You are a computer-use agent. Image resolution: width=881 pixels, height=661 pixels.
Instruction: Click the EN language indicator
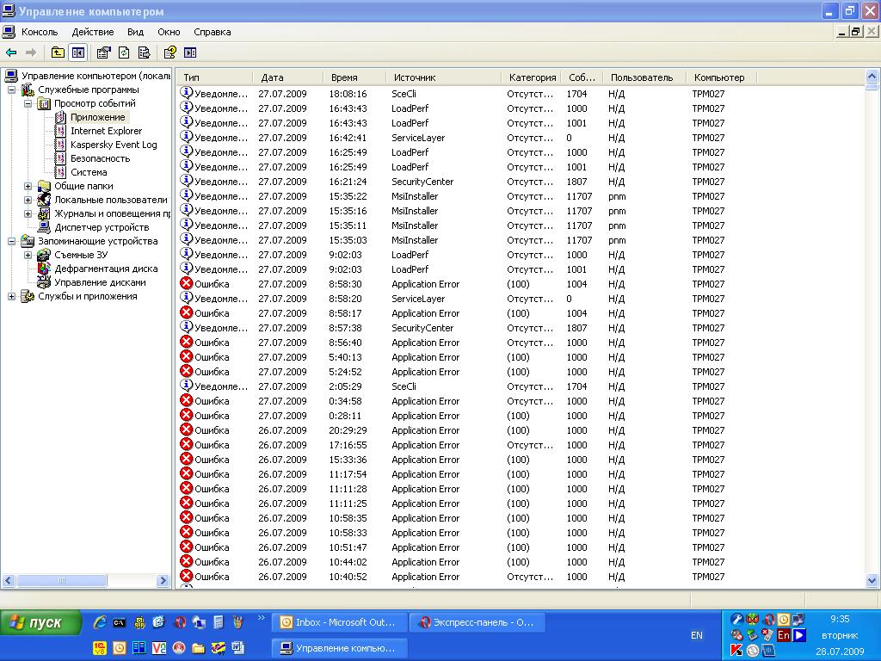coord(697,635)
